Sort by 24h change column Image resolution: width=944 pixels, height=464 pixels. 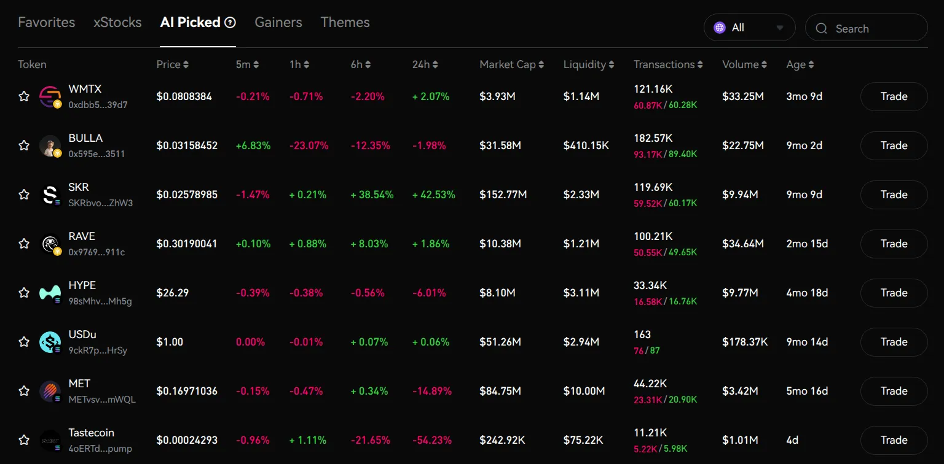[x=425, y=64]
